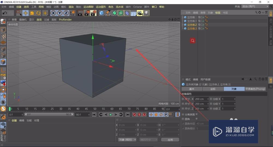
Task: Click stepper arrows of 分段 X field
Action: click(235, 99)
